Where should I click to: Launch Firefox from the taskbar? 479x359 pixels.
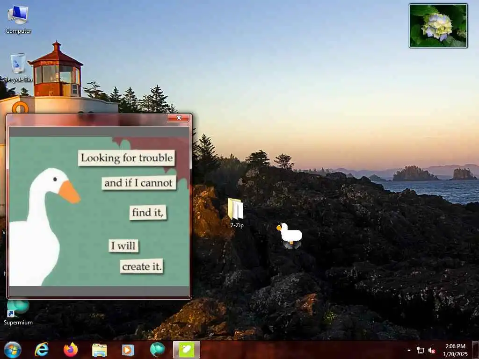click(x=71, y=350)
